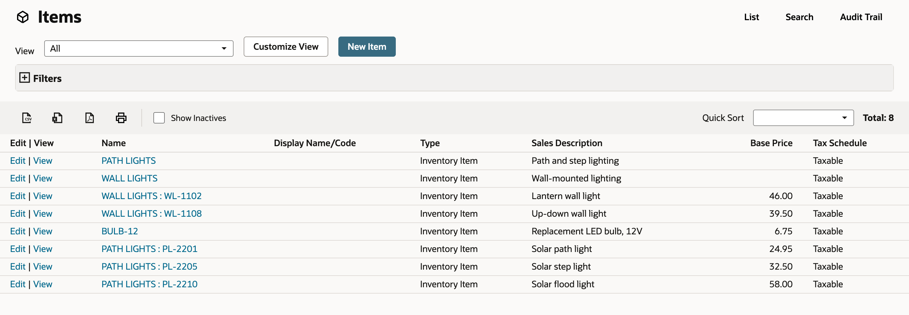Expand the Filters section
This screenshot has height=315, width=909.
[x=24, y=78]
